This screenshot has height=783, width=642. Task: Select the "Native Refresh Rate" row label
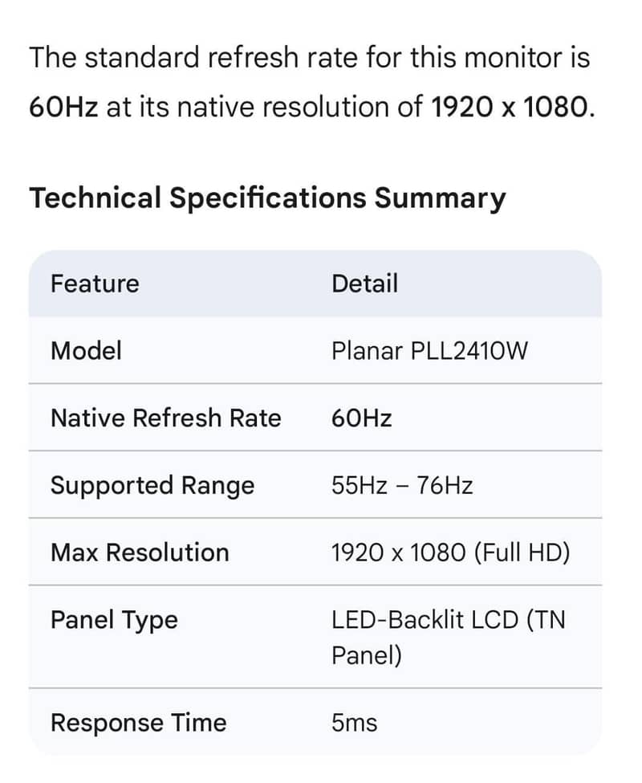165,418
